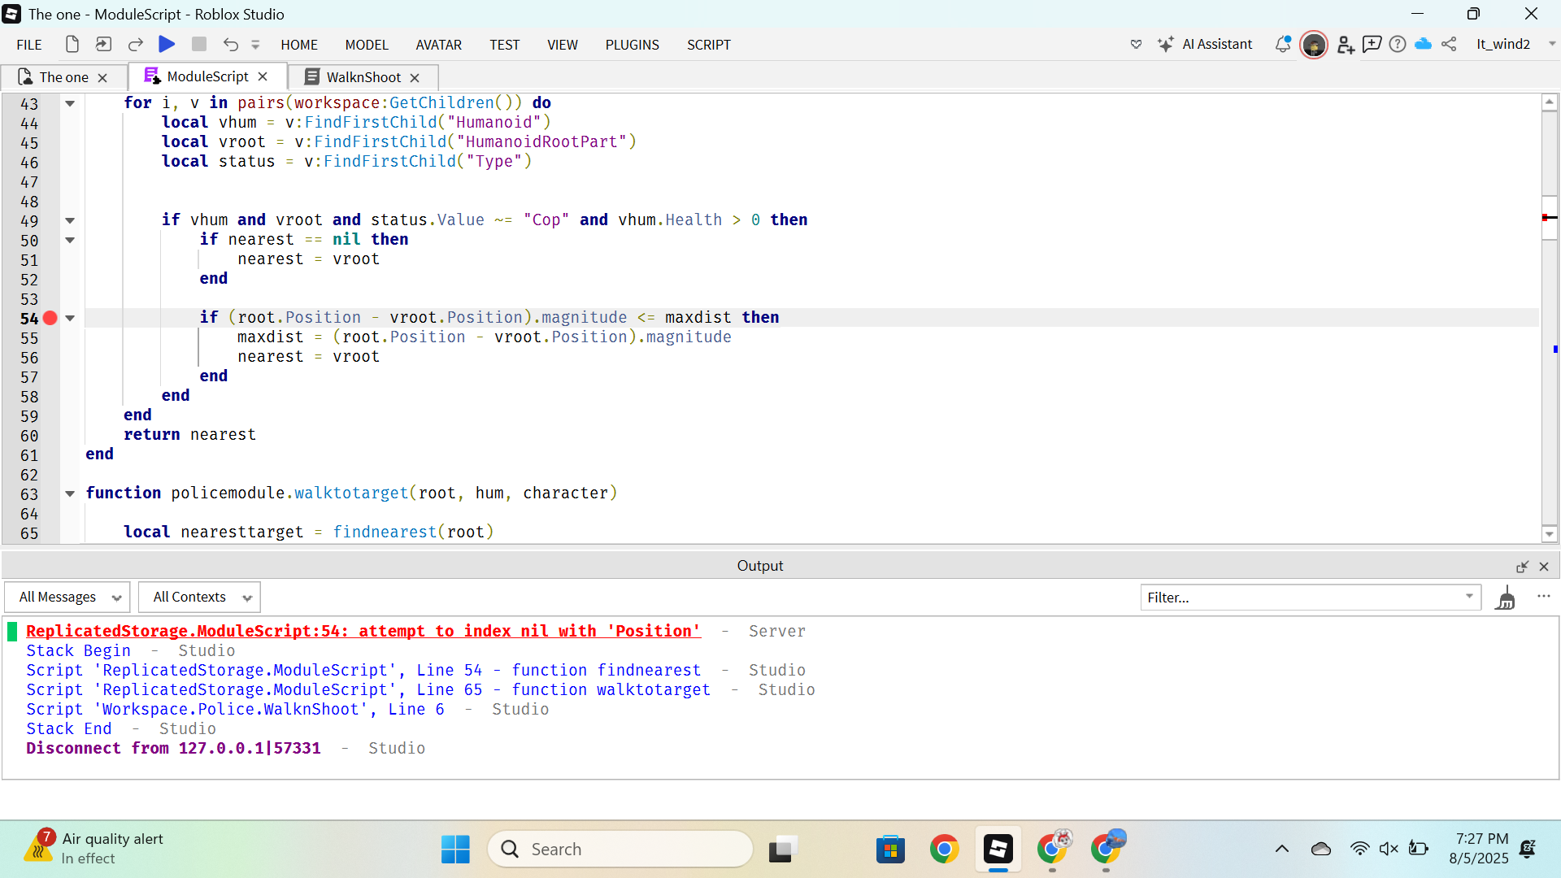Click the Stop playback icon
Screen dimensions: 1561x878
coord(198,45)
